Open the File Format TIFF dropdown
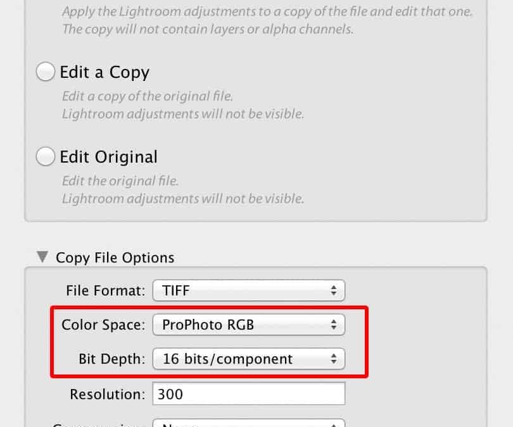 [248, 291]
